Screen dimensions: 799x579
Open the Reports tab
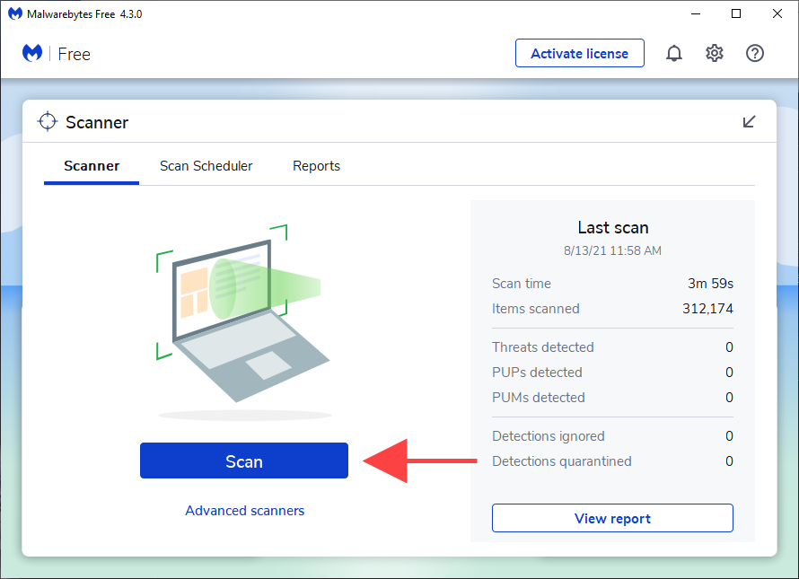[x=316, y=166]
